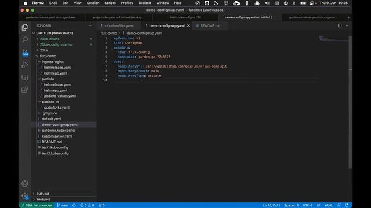Click the ports forwarded status item
Image resolution: width=371 pixels, height=208 pixels.
101,205
